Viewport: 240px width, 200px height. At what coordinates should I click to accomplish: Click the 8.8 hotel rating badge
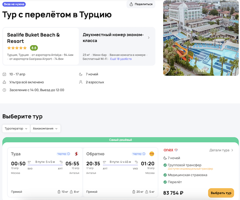point(34,48)
